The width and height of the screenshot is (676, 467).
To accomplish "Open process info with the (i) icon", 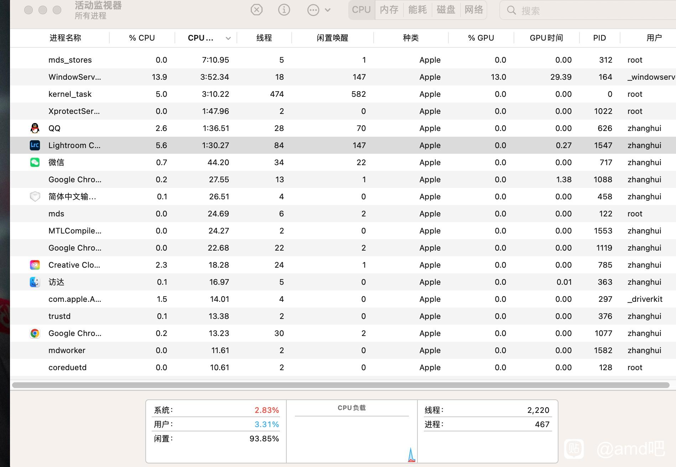I will point(284,10).
